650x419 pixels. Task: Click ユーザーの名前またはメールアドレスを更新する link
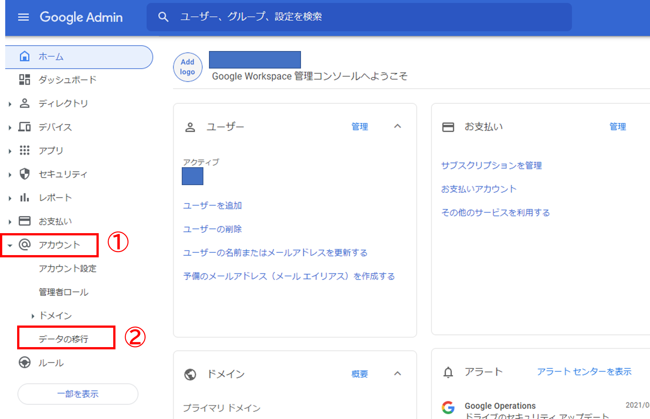point(275,253)
